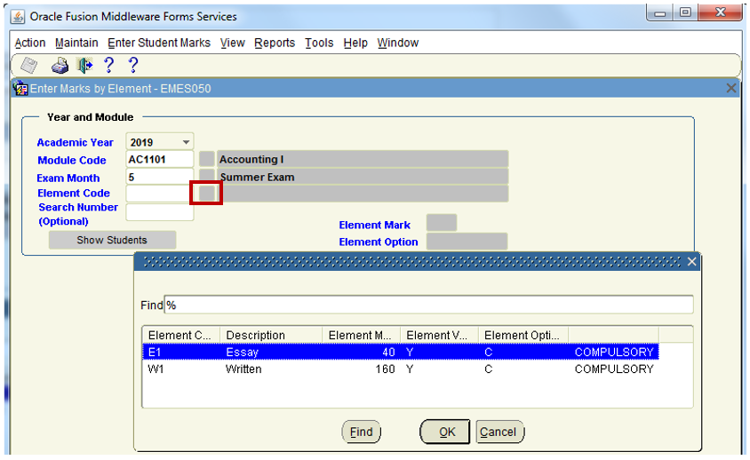Screen dimensions: 750x460
Task: Open list of values beside Element Code
Action: pyautogui.click(x=206, y=193)
